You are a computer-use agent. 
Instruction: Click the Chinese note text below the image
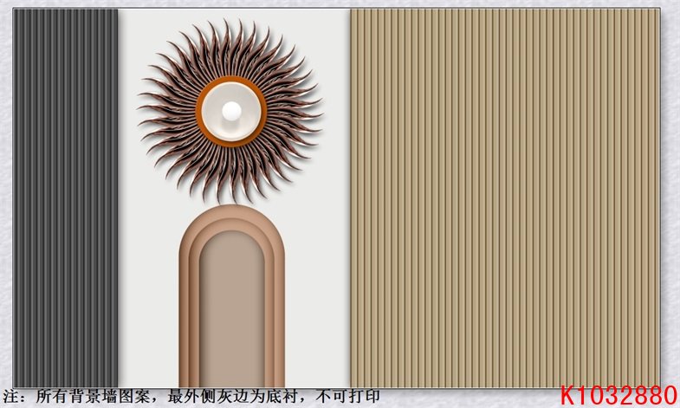(x=191, y=397)
